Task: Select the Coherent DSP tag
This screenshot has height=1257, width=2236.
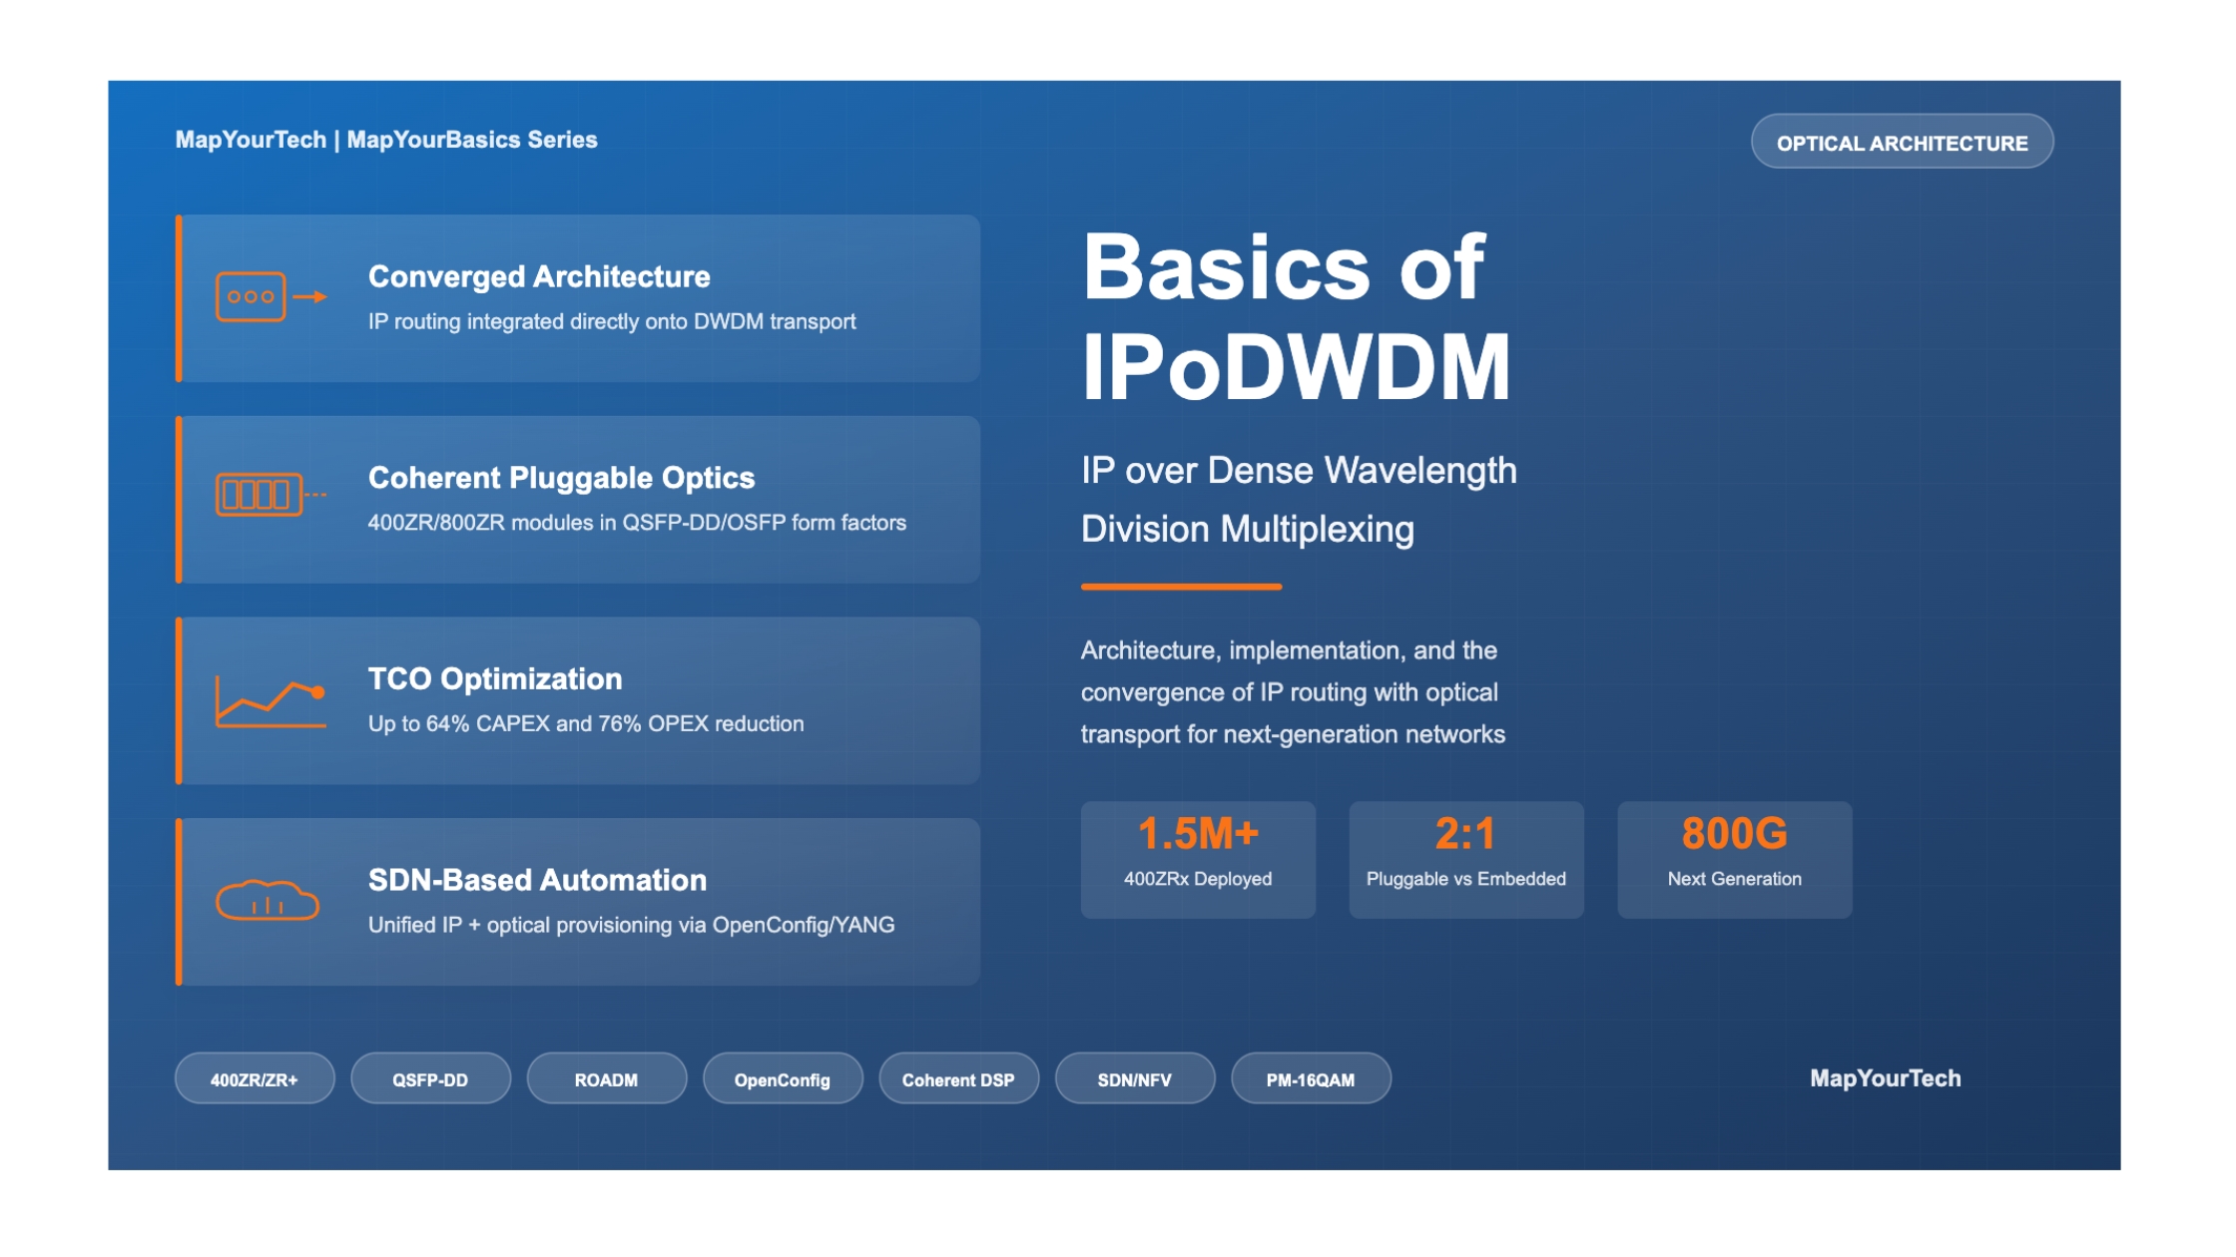Action: pos(957,1079)
